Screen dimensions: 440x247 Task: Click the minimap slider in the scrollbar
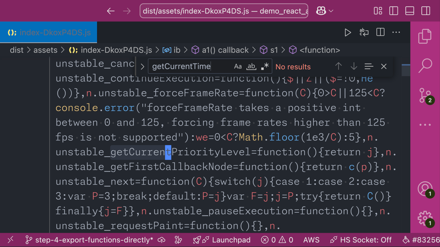[406, 70]
